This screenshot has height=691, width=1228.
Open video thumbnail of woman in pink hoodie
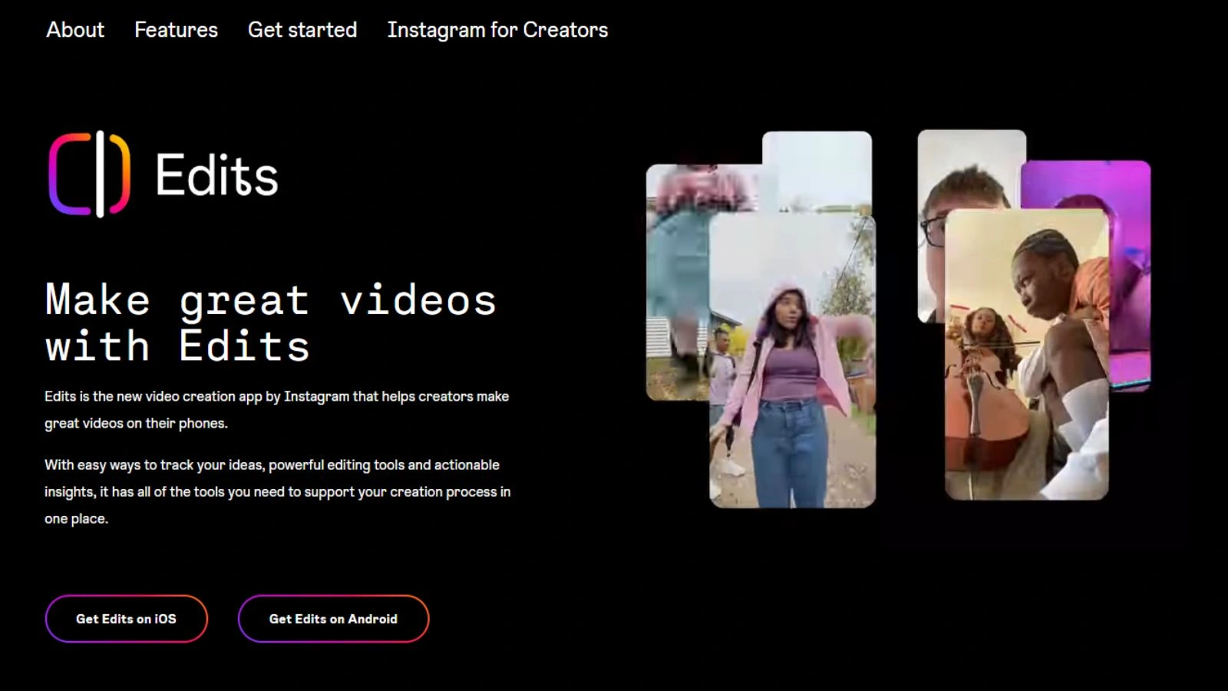792,361
